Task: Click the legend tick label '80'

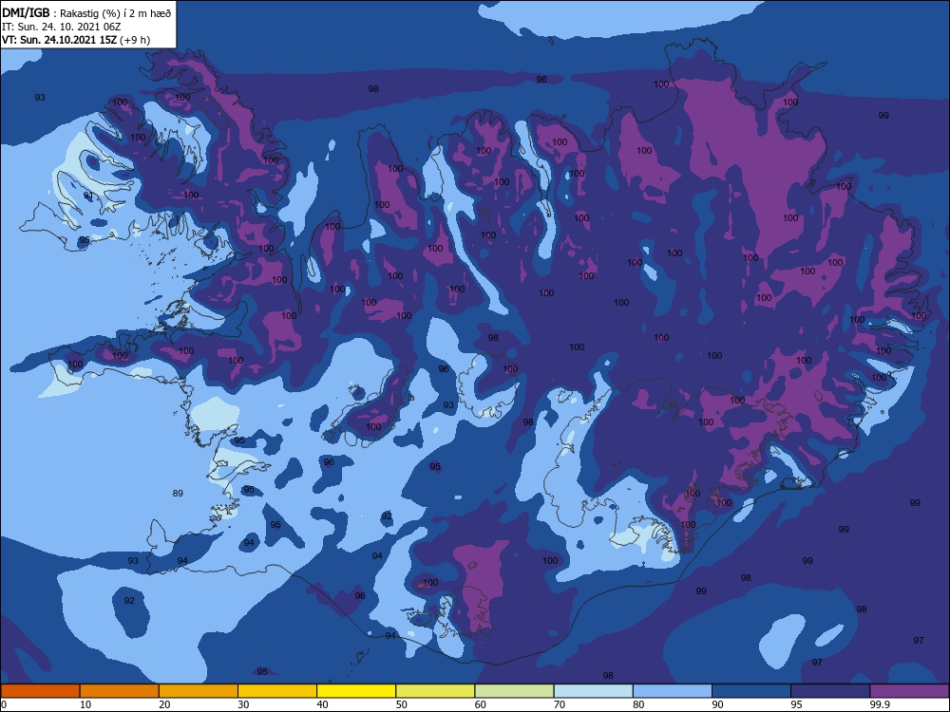Action: [638, 704]
